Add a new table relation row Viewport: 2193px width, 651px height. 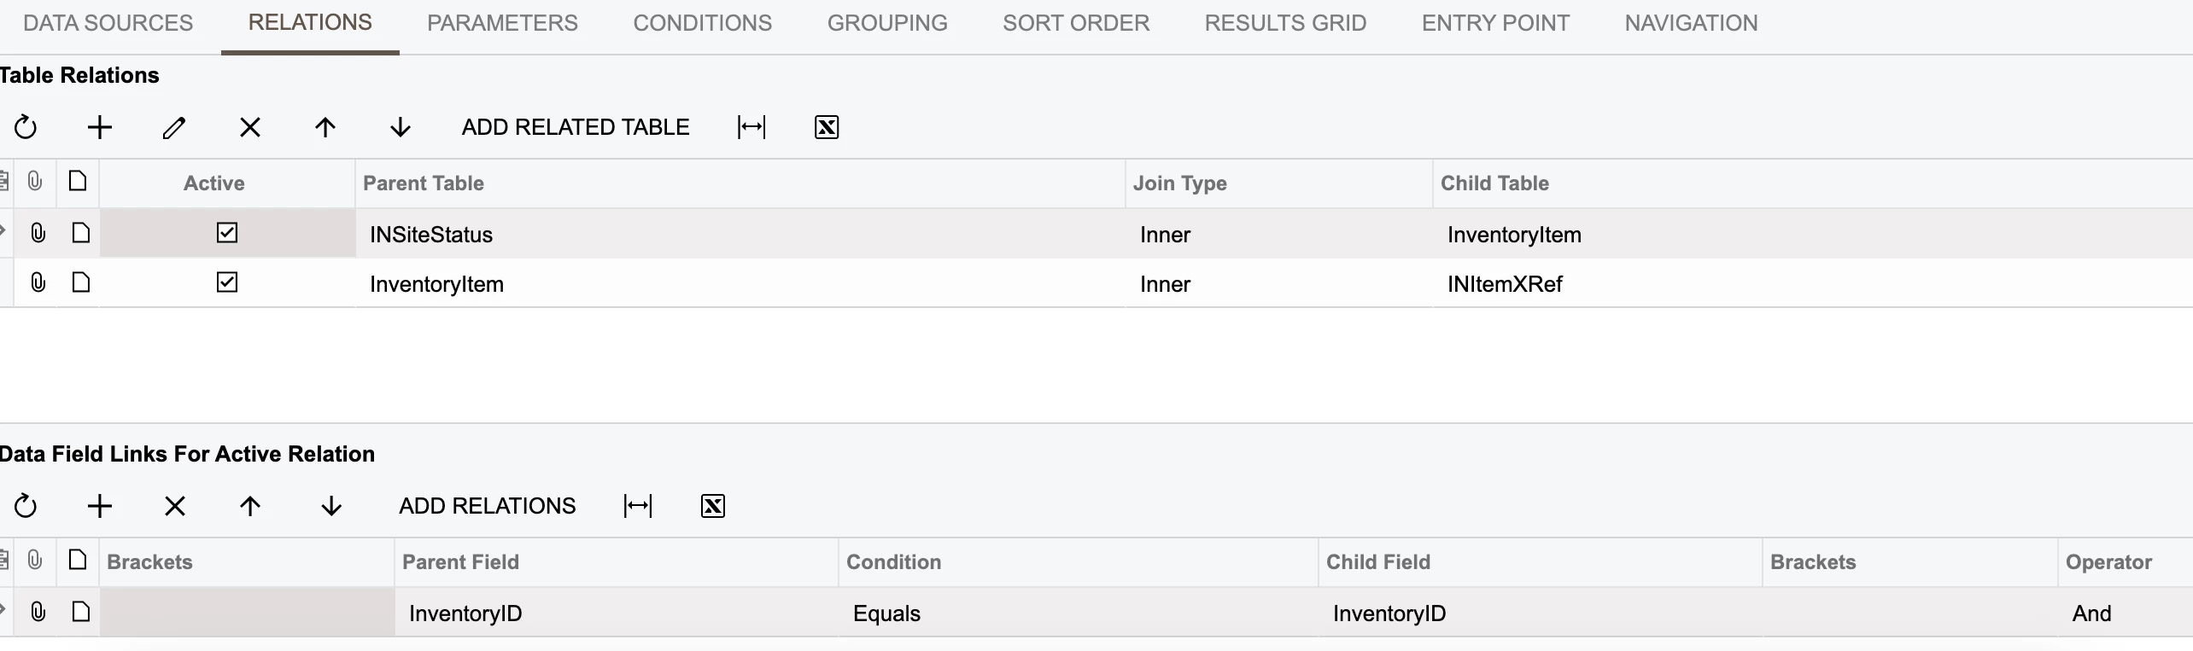click(x=100, y=128)
